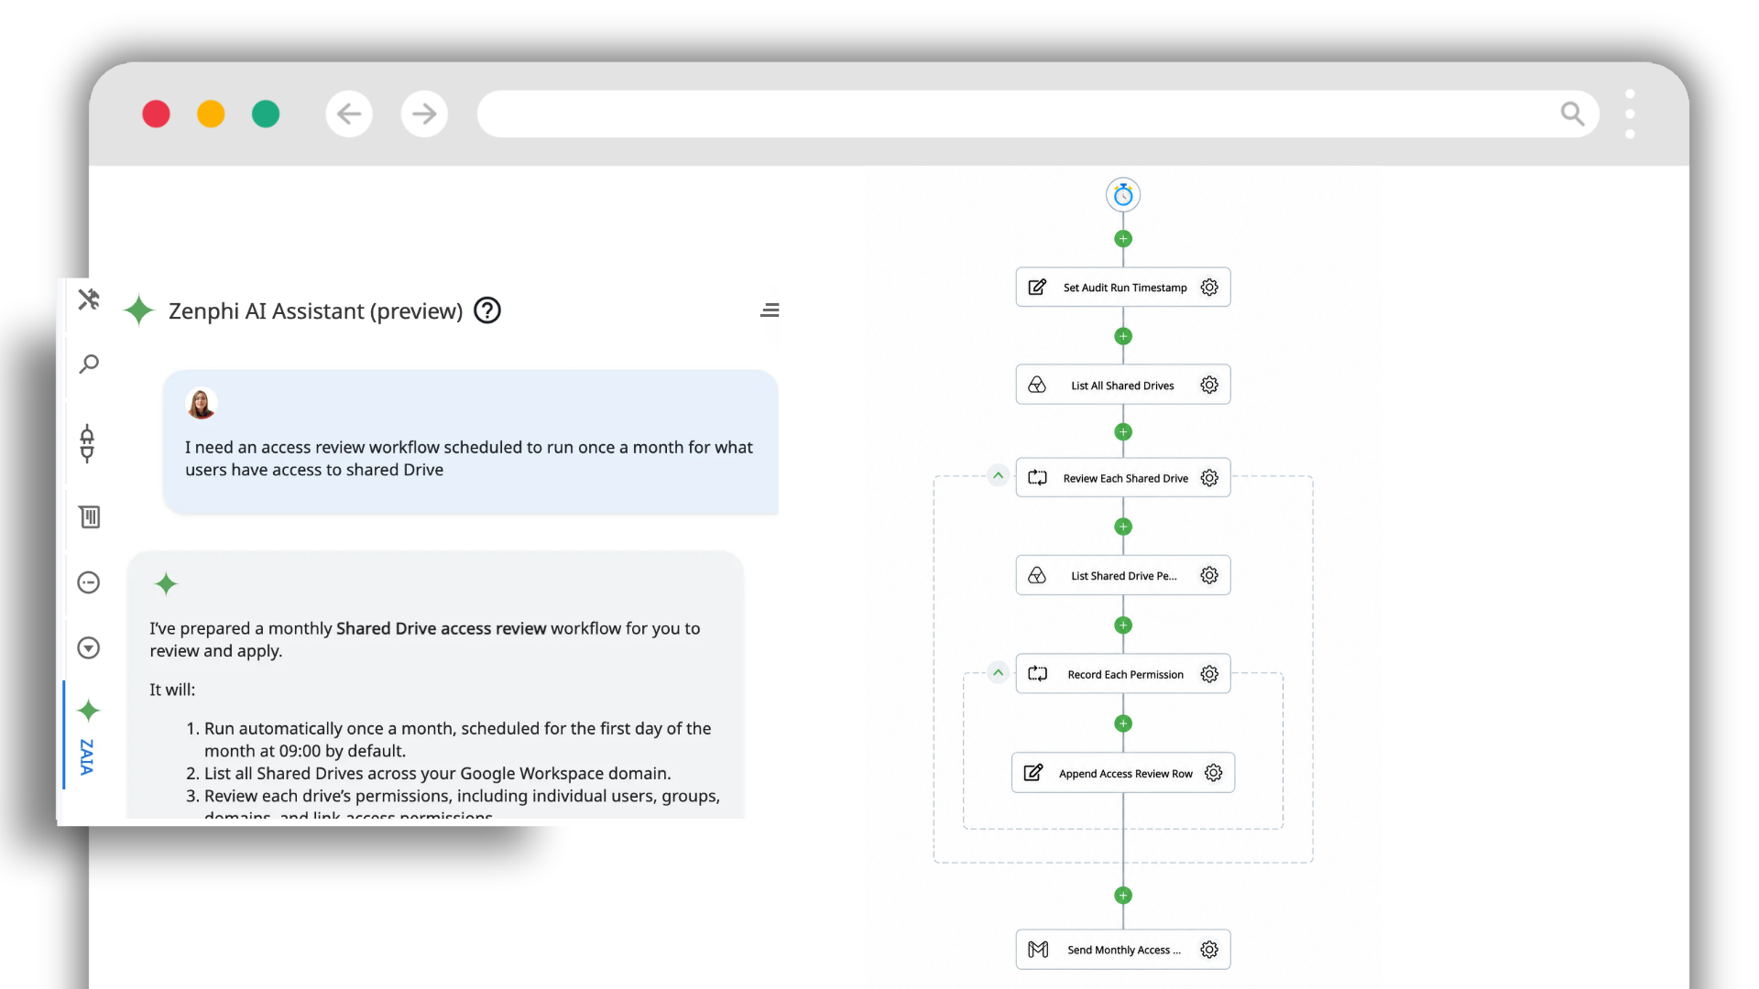Image resolution: width=1759 pixels, height=989 pixels.
Task: Go back with browser back arrow
Action: click(349, 114)
